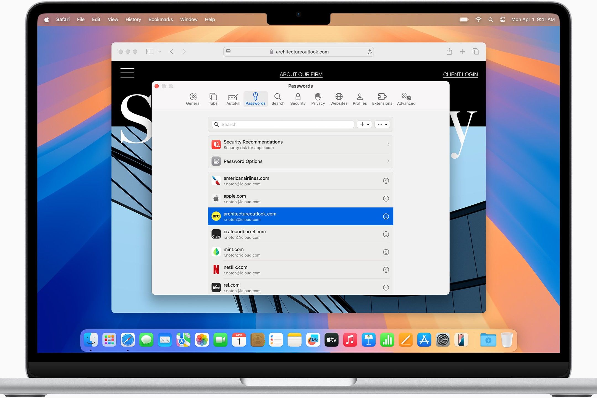
Task: Switch to the Tabs settings pane
Action: click(x=213, y=99)
